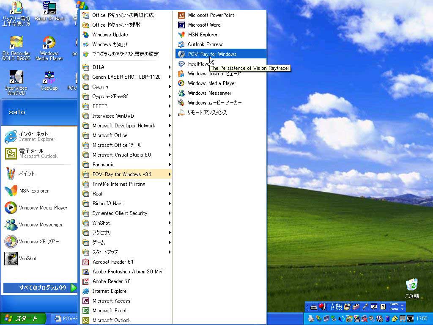The width and height of the screenshot is (433, 325).
Task: Open the Real program group
Action: pyautogui.click(x=126, y=194)
